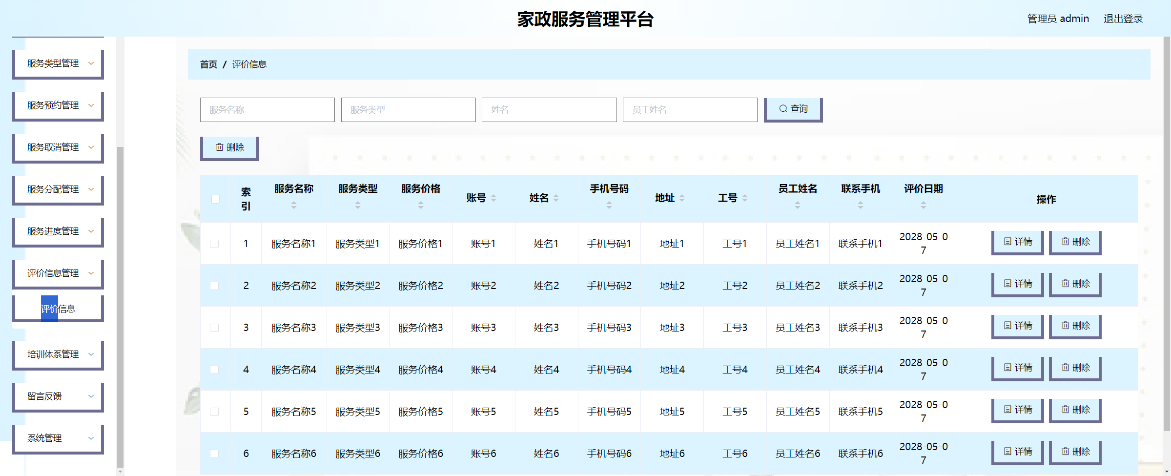Screen dimensions: 1171x476
Task: Click cell 手机号码5
Action: [x=609, y=412]
